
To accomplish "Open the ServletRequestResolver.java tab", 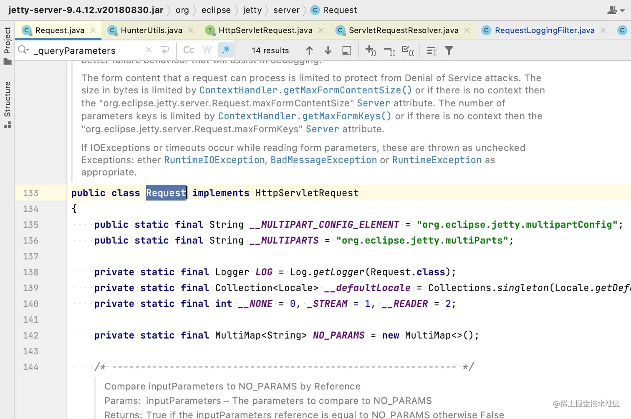I will point(404,30).
